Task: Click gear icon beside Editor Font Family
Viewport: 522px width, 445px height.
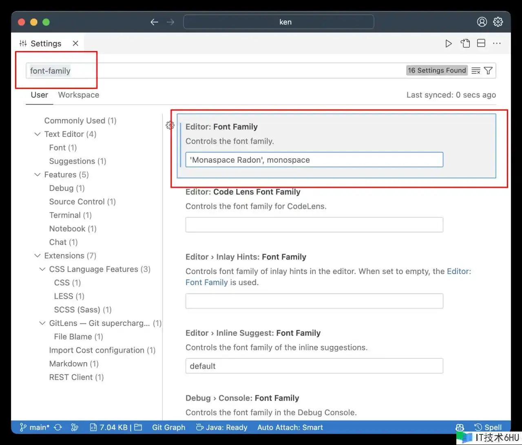Action: click(170, 126)
